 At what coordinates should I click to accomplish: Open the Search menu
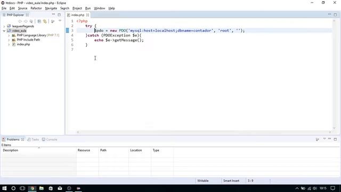(64, 9)
